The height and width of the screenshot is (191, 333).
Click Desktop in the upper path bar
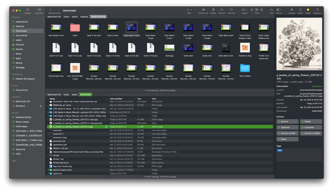pos(84,17)
